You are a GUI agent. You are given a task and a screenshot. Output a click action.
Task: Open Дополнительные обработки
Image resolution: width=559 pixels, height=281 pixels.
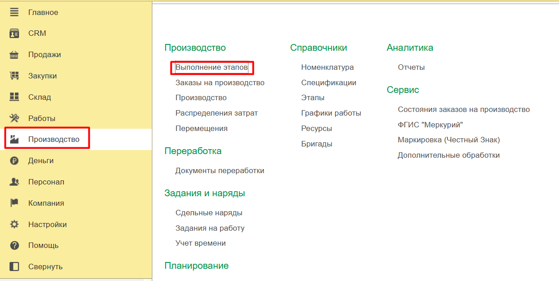[449, 155]
